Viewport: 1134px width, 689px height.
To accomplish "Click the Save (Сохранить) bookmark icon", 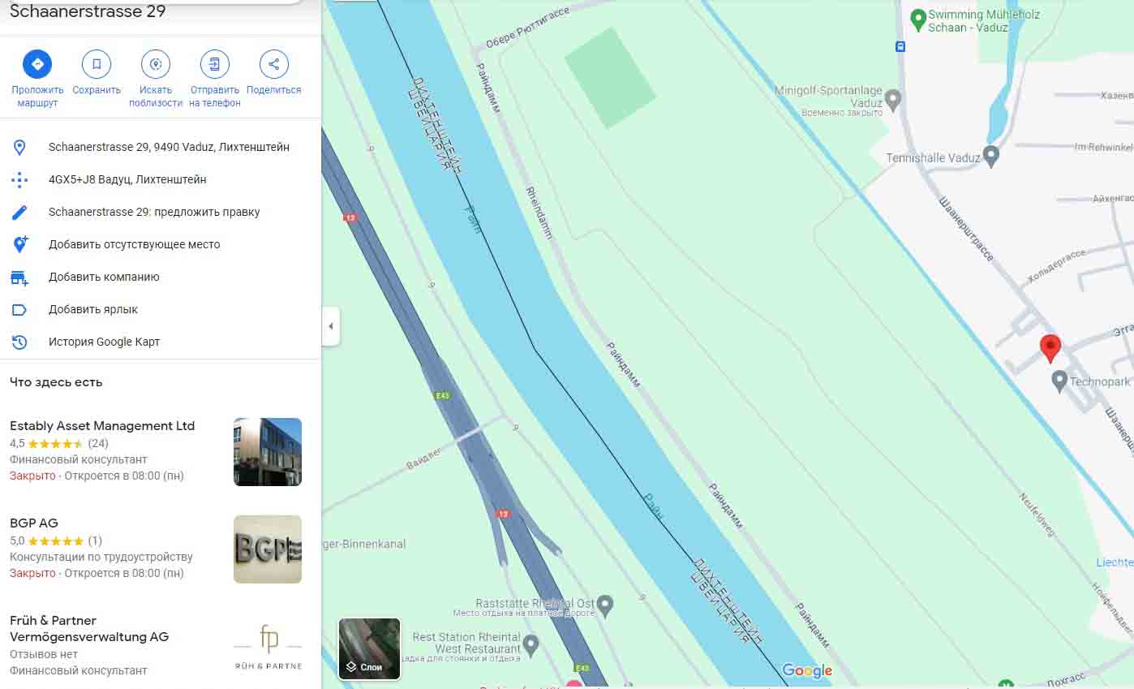I will click(x=97, y=64).
